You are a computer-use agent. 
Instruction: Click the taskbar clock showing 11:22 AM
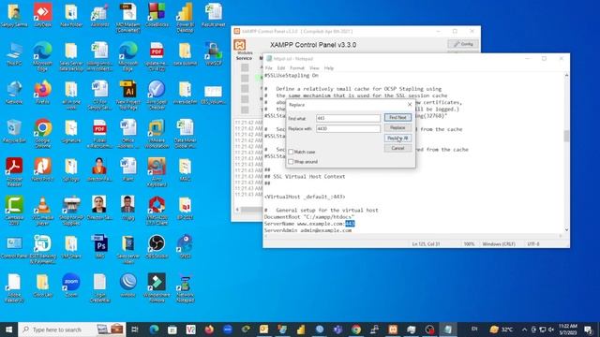coord(567,330)
